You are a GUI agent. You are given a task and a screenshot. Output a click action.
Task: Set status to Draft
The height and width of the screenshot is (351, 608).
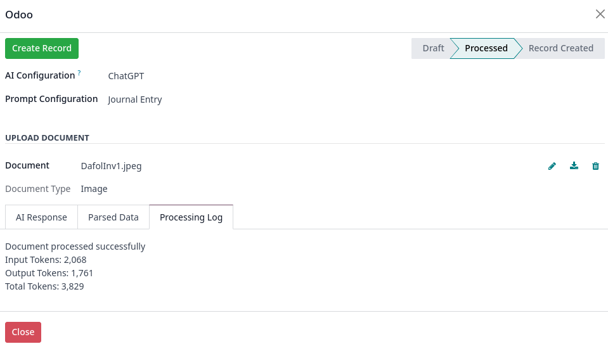point(433,48)
